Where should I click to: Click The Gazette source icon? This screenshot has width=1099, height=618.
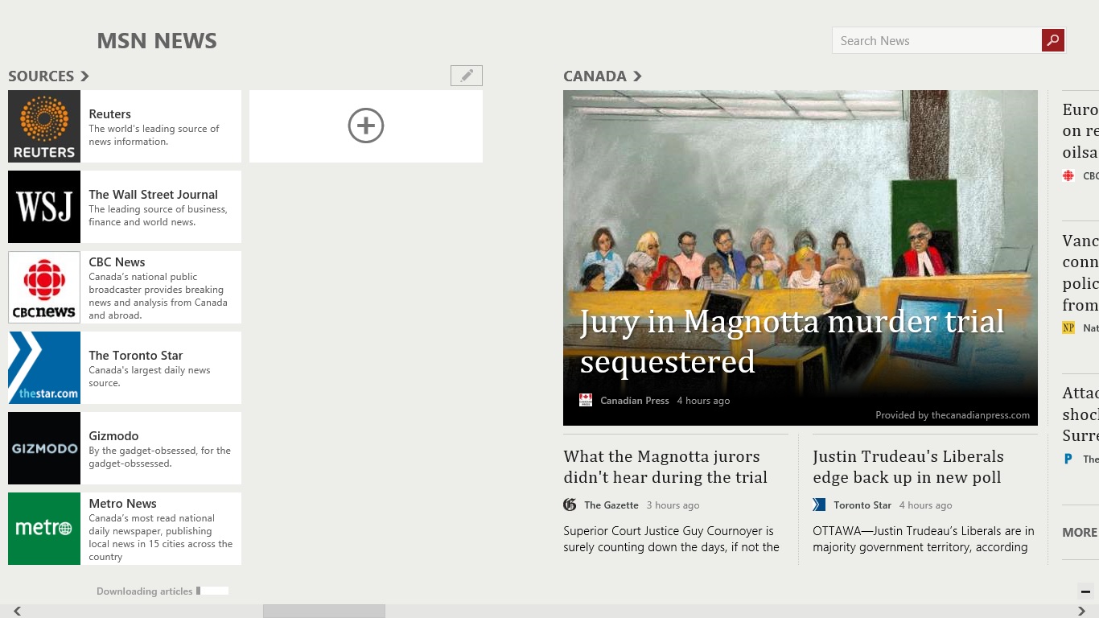coord(570,505)
